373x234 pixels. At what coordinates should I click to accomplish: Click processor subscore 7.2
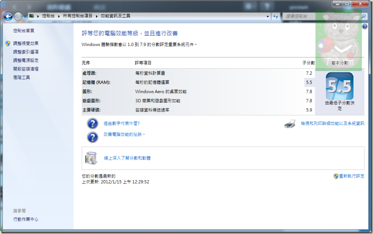coord(309,73)
